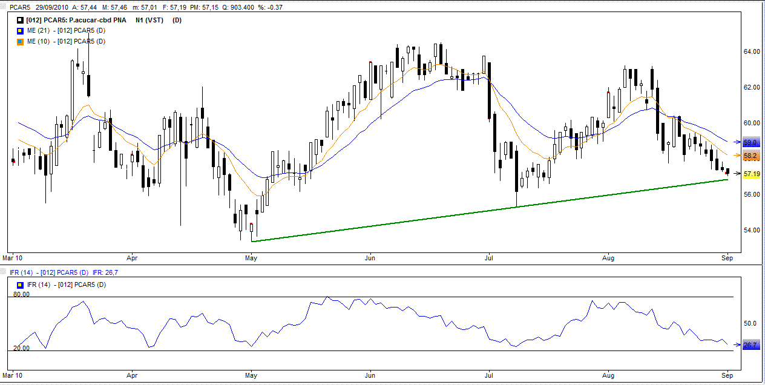Click the blue arrow beside 59.0
Viewport: 765px width, 385px height.
pyautogui.click(x=737, y=142)
